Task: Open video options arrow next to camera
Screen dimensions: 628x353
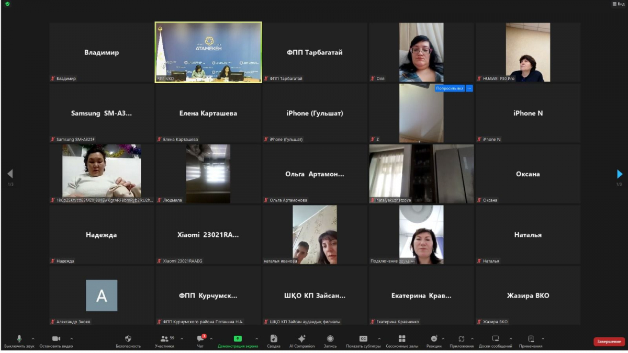Action: [x=71, y=339]
